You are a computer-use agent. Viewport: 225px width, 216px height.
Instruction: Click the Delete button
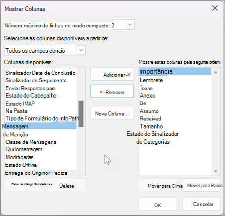(66, 185)
